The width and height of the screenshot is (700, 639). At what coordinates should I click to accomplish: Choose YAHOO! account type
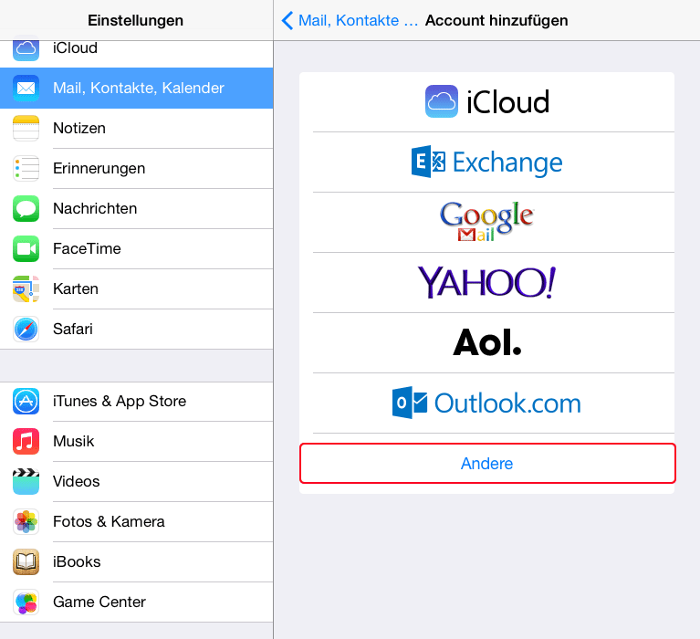point(486,282)
